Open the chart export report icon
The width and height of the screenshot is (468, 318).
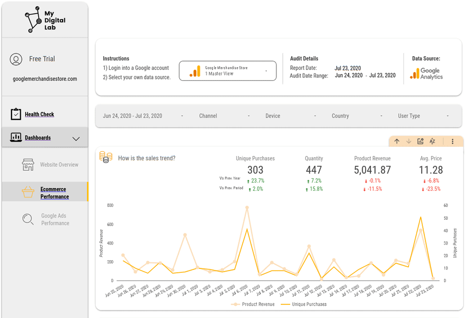pos(420,141)
